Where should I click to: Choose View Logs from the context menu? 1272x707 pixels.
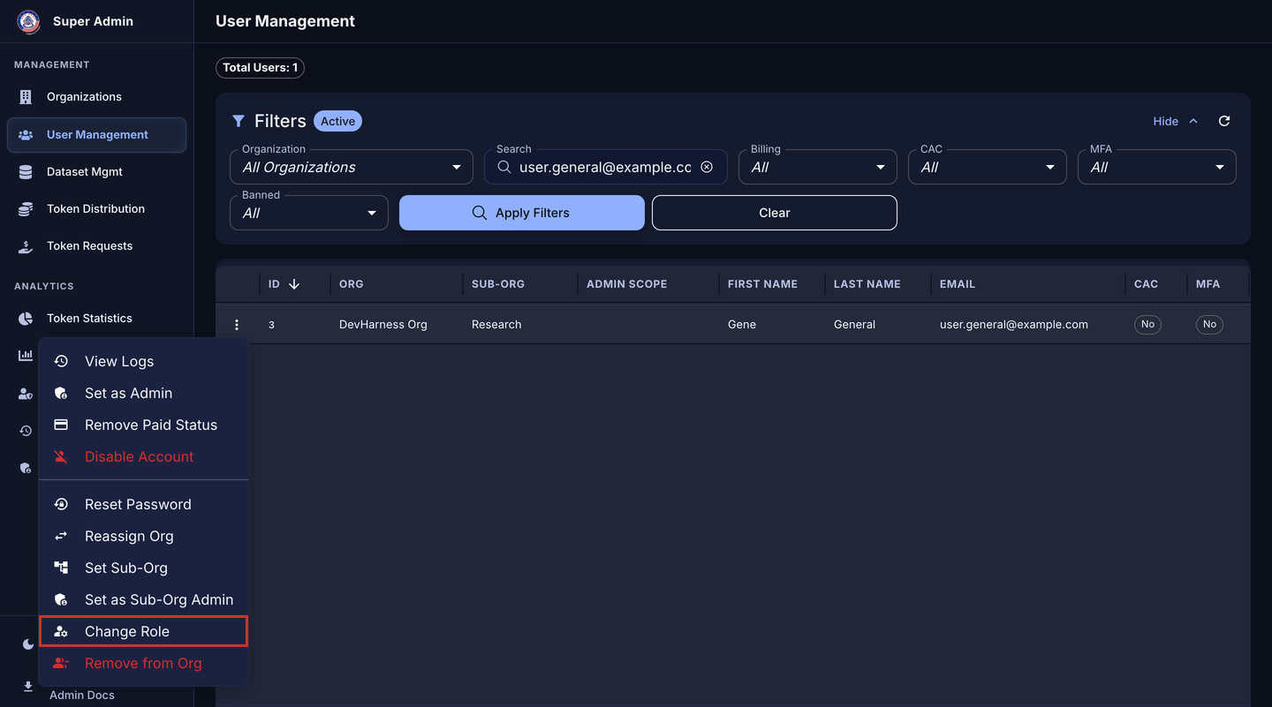143,361
